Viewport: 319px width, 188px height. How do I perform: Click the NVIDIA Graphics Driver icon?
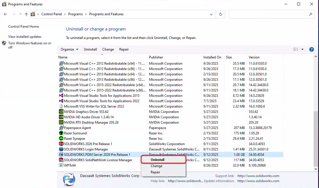[61, 112]
